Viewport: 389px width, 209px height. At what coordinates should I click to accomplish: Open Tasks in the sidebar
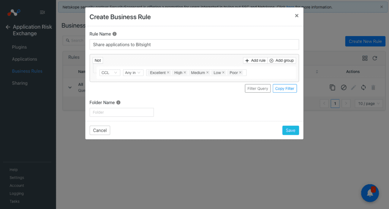(x=14, y=201)
